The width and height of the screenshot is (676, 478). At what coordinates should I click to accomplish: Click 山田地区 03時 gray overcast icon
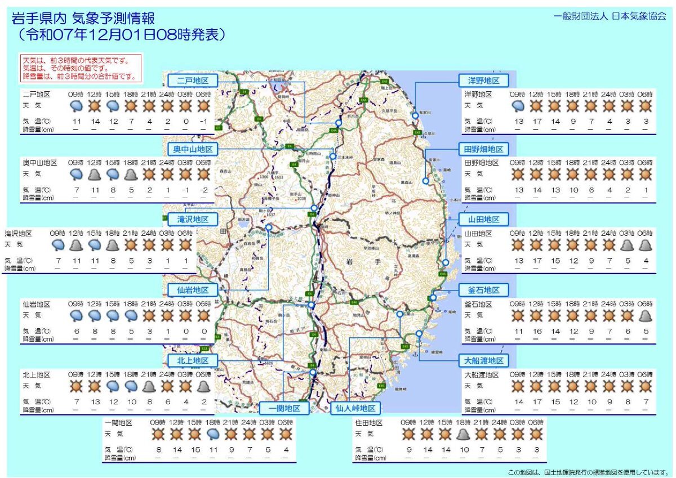click(628, 245)
